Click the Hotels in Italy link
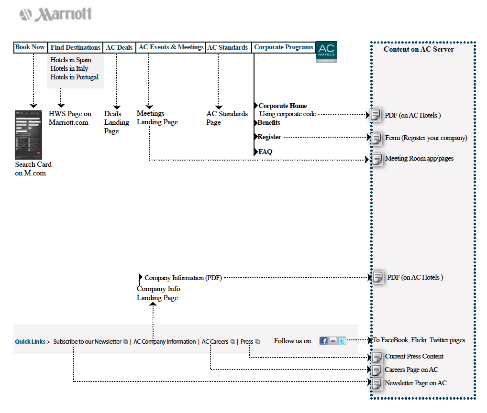 point(69,68)
